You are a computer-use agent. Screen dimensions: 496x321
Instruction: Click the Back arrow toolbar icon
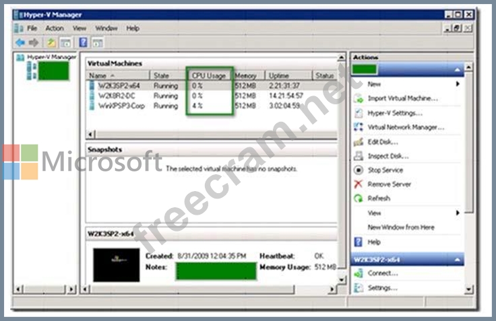point(20,42)
